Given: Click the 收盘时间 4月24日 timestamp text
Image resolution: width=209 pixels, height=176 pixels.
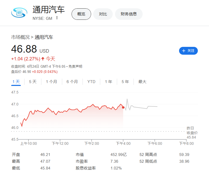Looking at the screenshot, I should [38, 66].
